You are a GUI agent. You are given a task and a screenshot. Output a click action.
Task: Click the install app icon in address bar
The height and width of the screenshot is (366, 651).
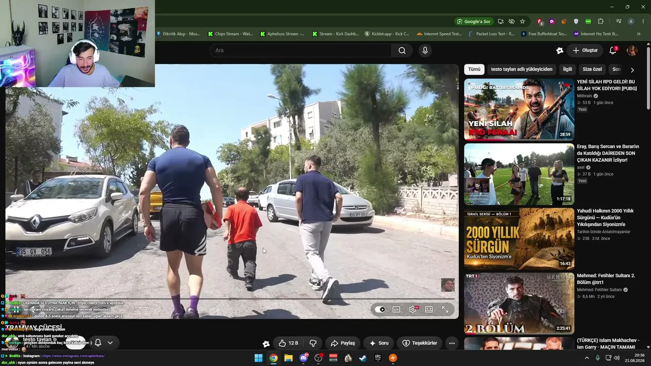tap(501, 21)
